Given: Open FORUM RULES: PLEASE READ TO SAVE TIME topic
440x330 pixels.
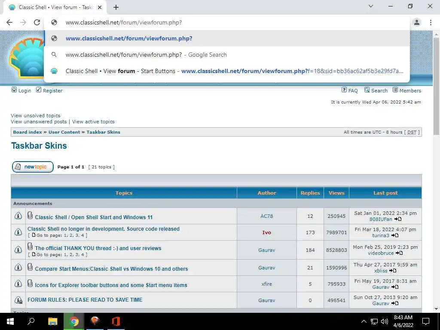Looking at the screenshot, I should [x=85, y=299].
